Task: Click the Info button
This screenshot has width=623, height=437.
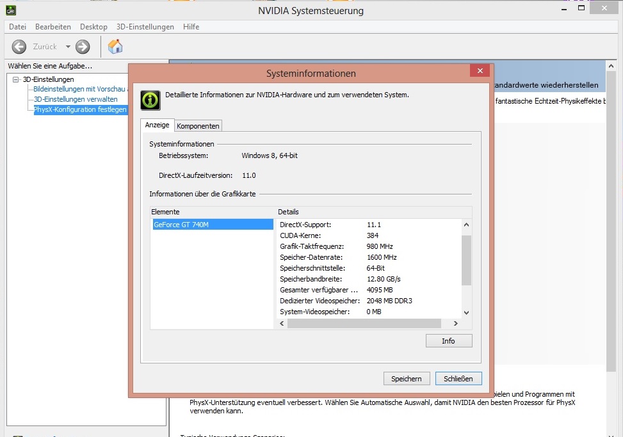Action: pos(448,341)
